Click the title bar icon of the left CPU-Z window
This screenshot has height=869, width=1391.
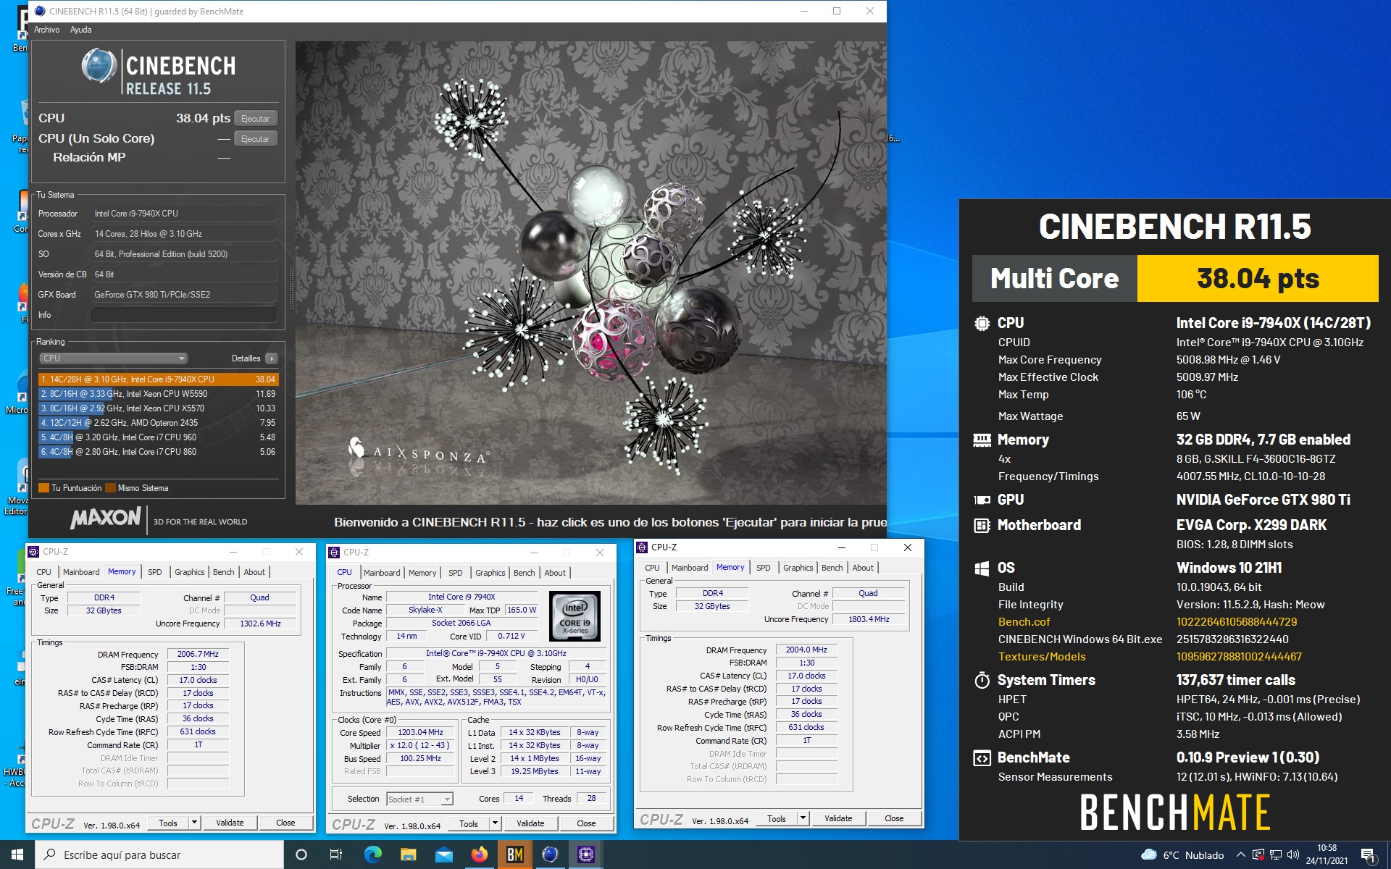point(33,552)
